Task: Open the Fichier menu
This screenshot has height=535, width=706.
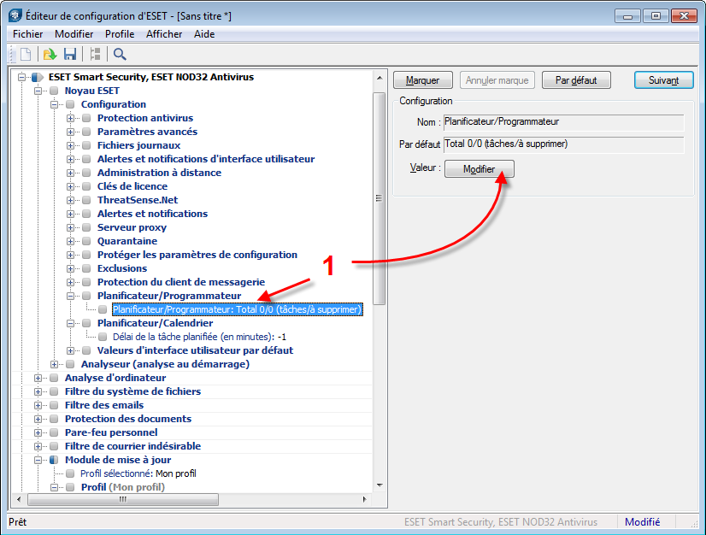Action: pyautogui.click(x=28, y=34)
